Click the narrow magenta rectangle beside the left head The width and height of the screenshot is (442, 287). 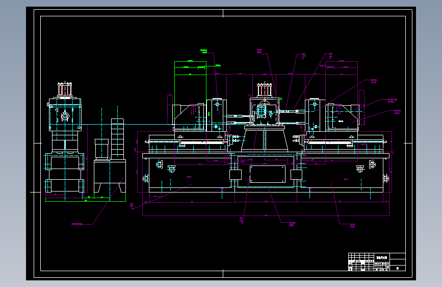pos(170,110)
